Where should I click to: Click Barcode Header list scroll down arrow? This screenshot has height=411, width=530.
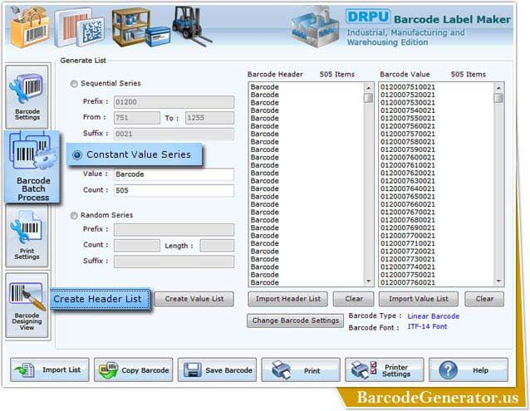[369, 281]
